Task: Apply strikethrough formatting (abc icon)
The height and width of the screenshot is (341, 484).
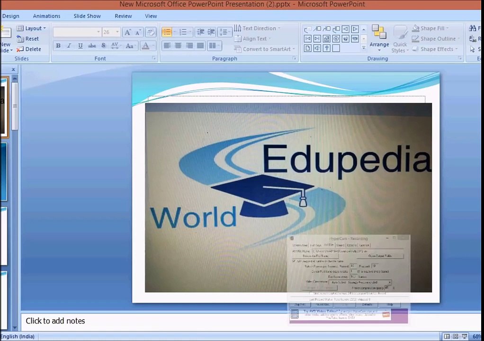Action: pos(92,45)
